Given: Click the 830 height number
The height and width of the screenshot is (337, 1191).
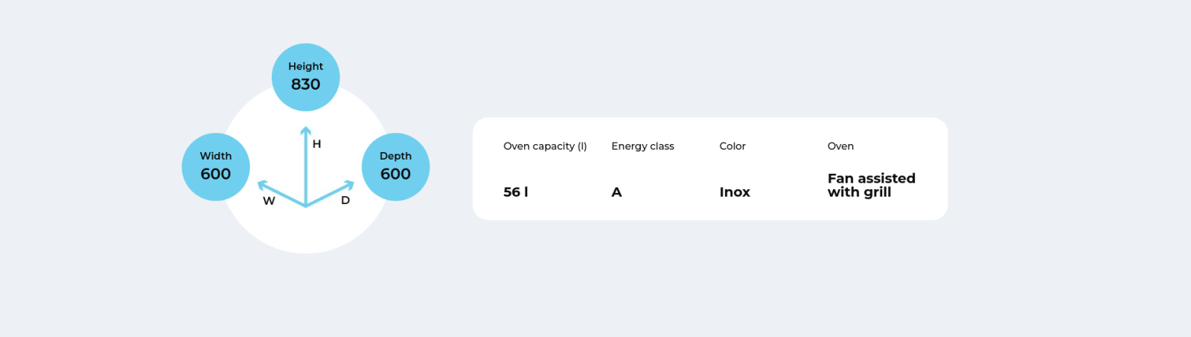Looking at the screenshot, I should coord(305,85).
